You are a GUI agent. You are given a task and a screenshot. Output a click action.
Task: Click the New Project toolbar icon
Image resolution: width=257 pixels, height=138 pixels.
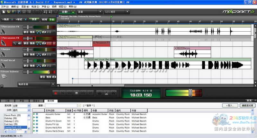4,12
